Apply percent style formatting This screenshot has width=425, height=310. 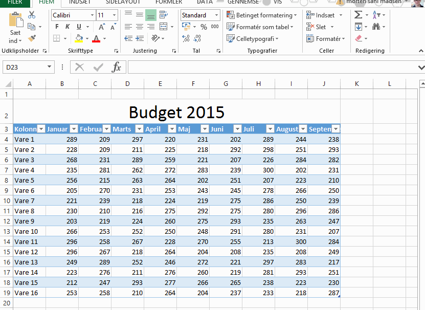coord(204,27)
